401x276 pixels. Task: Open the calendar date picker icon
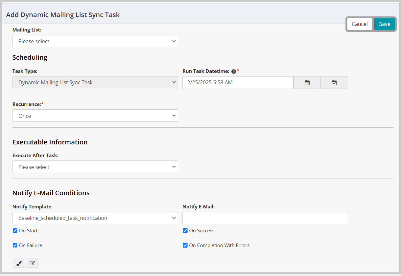pos(307,82)
